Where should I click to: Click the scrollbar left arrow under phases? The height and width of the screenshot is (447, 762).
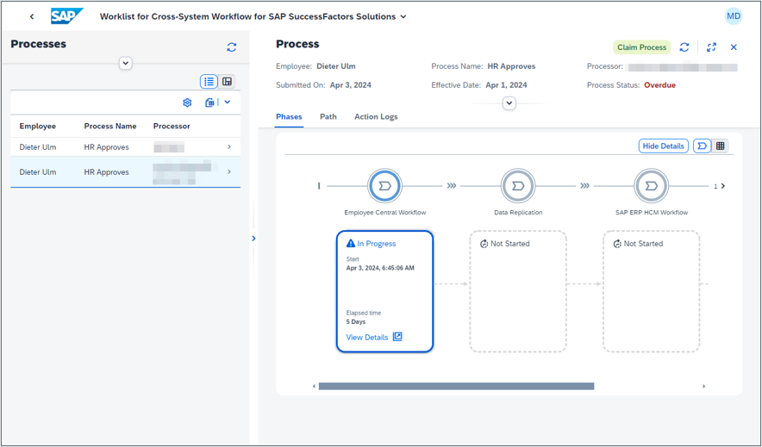(314, 387)
